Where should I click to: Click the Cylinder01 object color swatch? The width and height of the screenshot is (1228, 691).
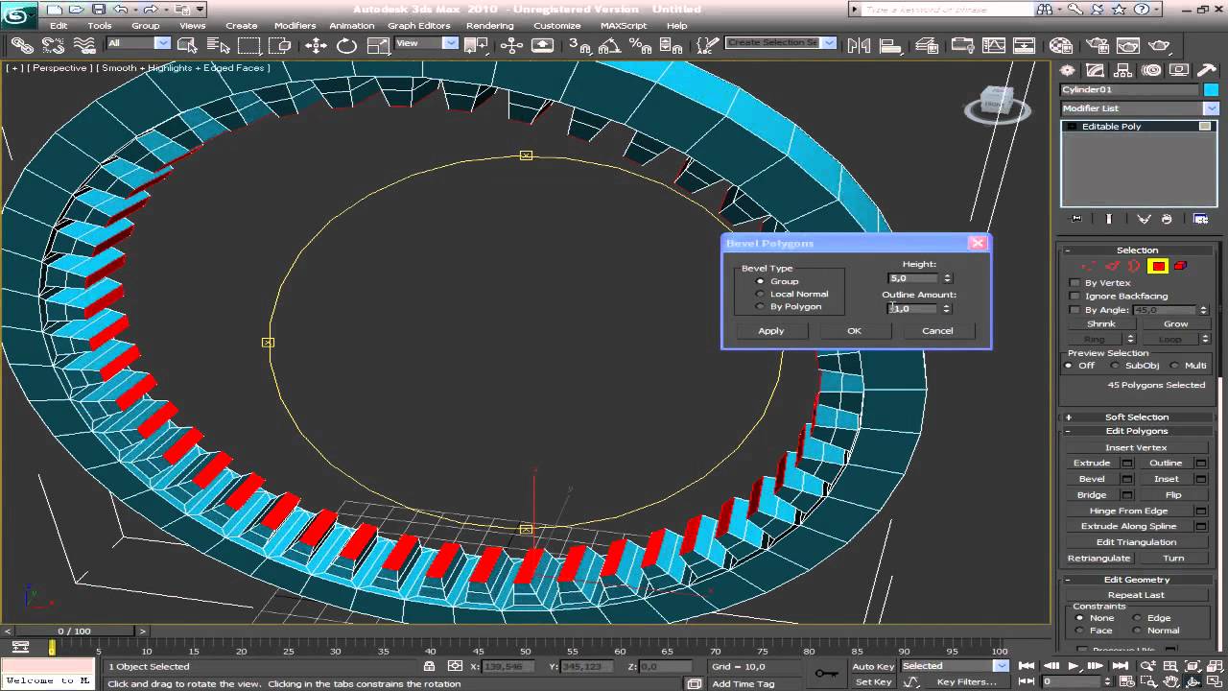pyautogui.click(x=1211, y=89)
